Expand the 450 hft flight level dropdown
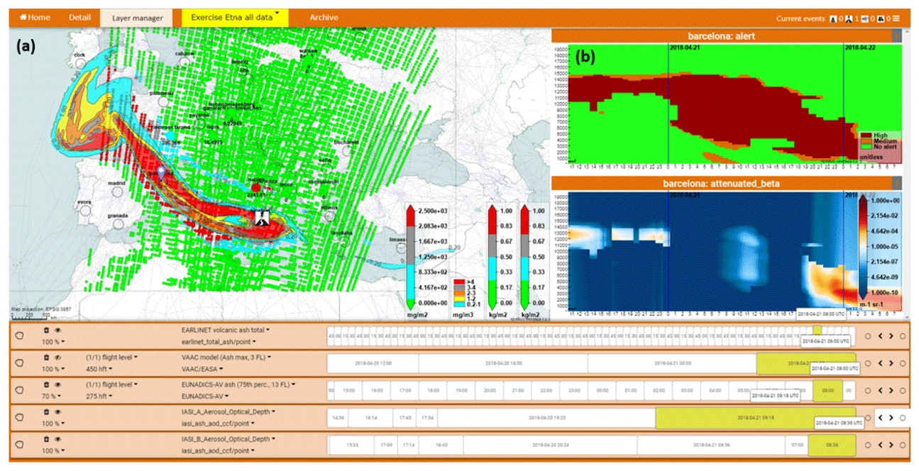Screen dimensions: 919x471 tap(98, 369)
